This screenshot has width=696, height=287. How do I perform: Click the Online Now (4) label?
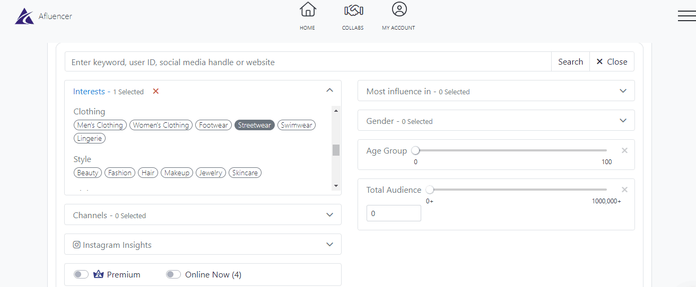[213, 274]
